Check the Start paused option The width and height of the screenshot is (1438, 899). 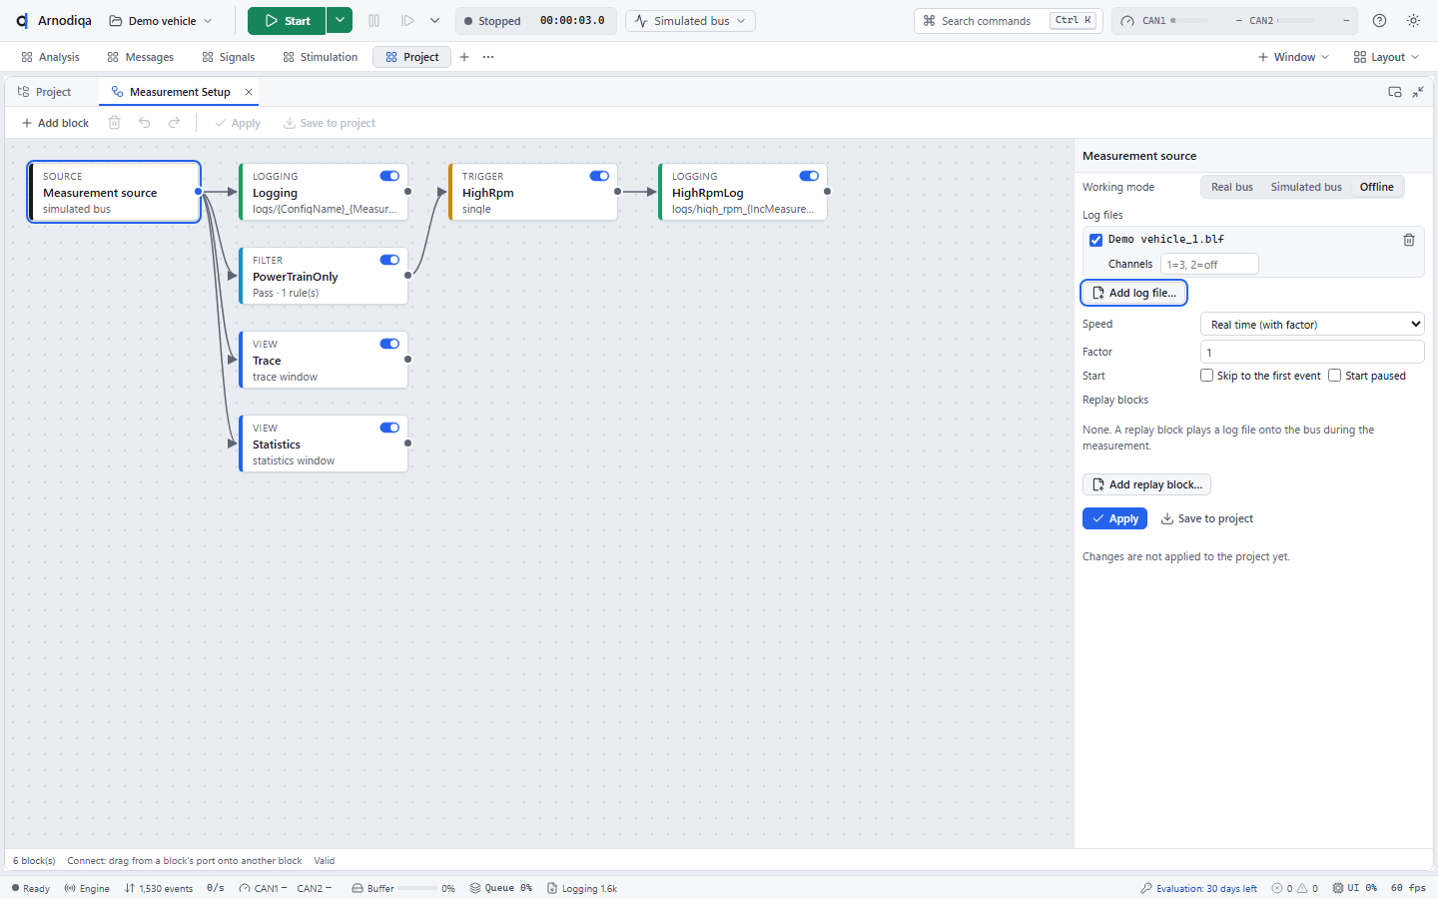[1334, 376]
